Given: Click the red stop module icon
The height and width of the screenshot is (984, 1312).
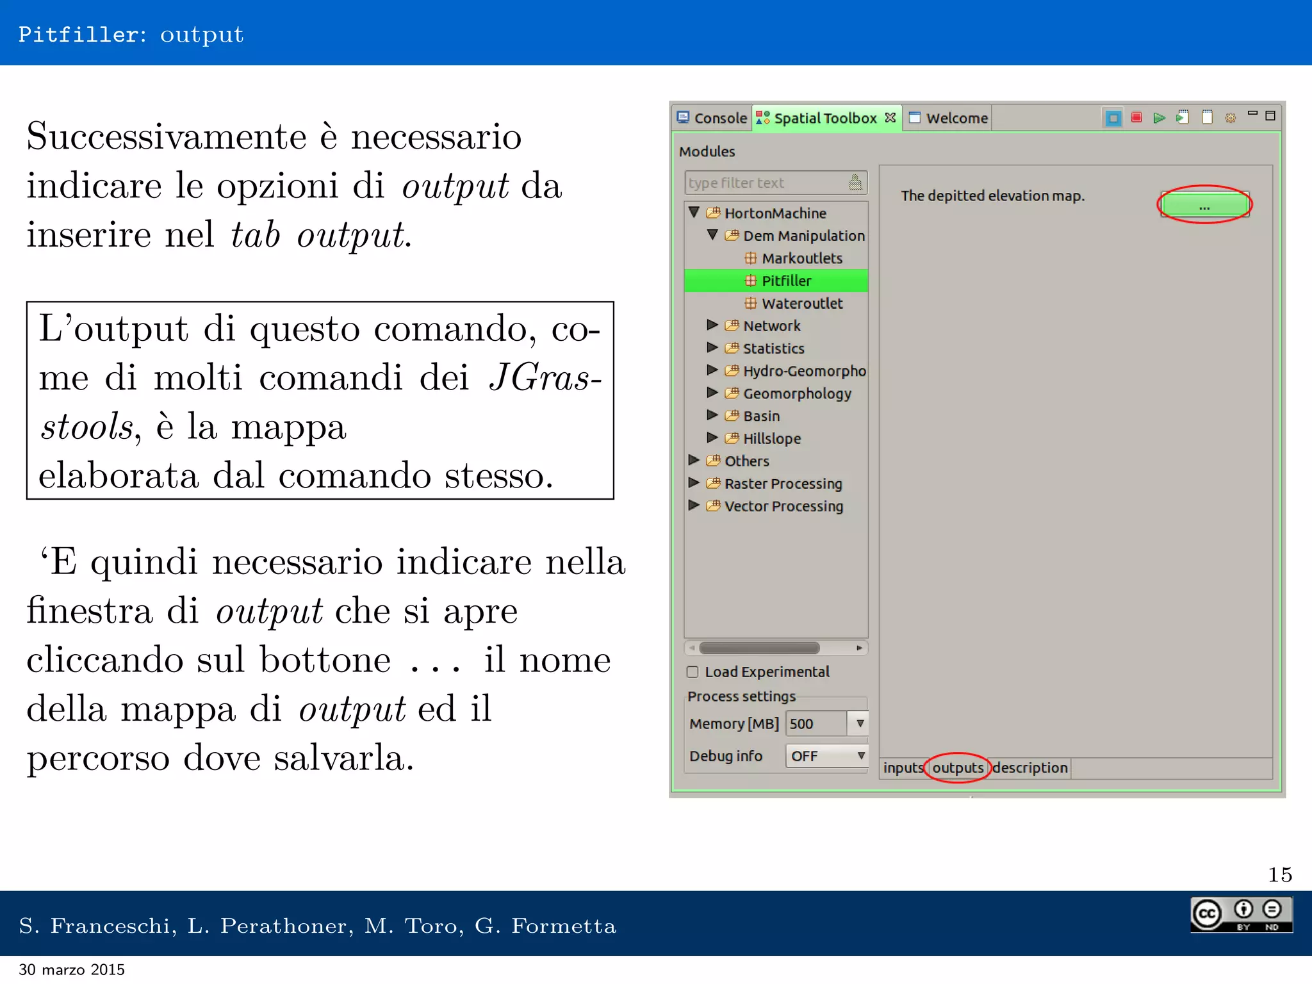Looking at the screenshot, I should [x=1136, y=117].
